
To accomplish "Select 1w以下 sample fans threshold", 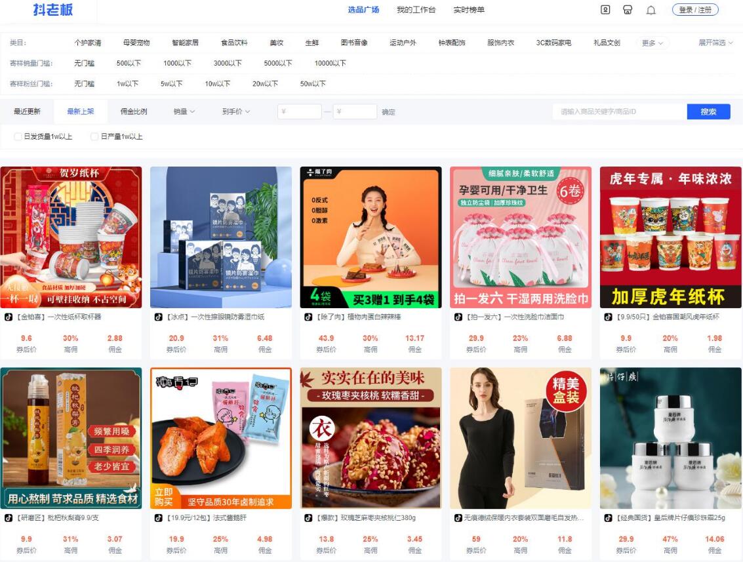I will pyautogui.click(x=127, y=83).
